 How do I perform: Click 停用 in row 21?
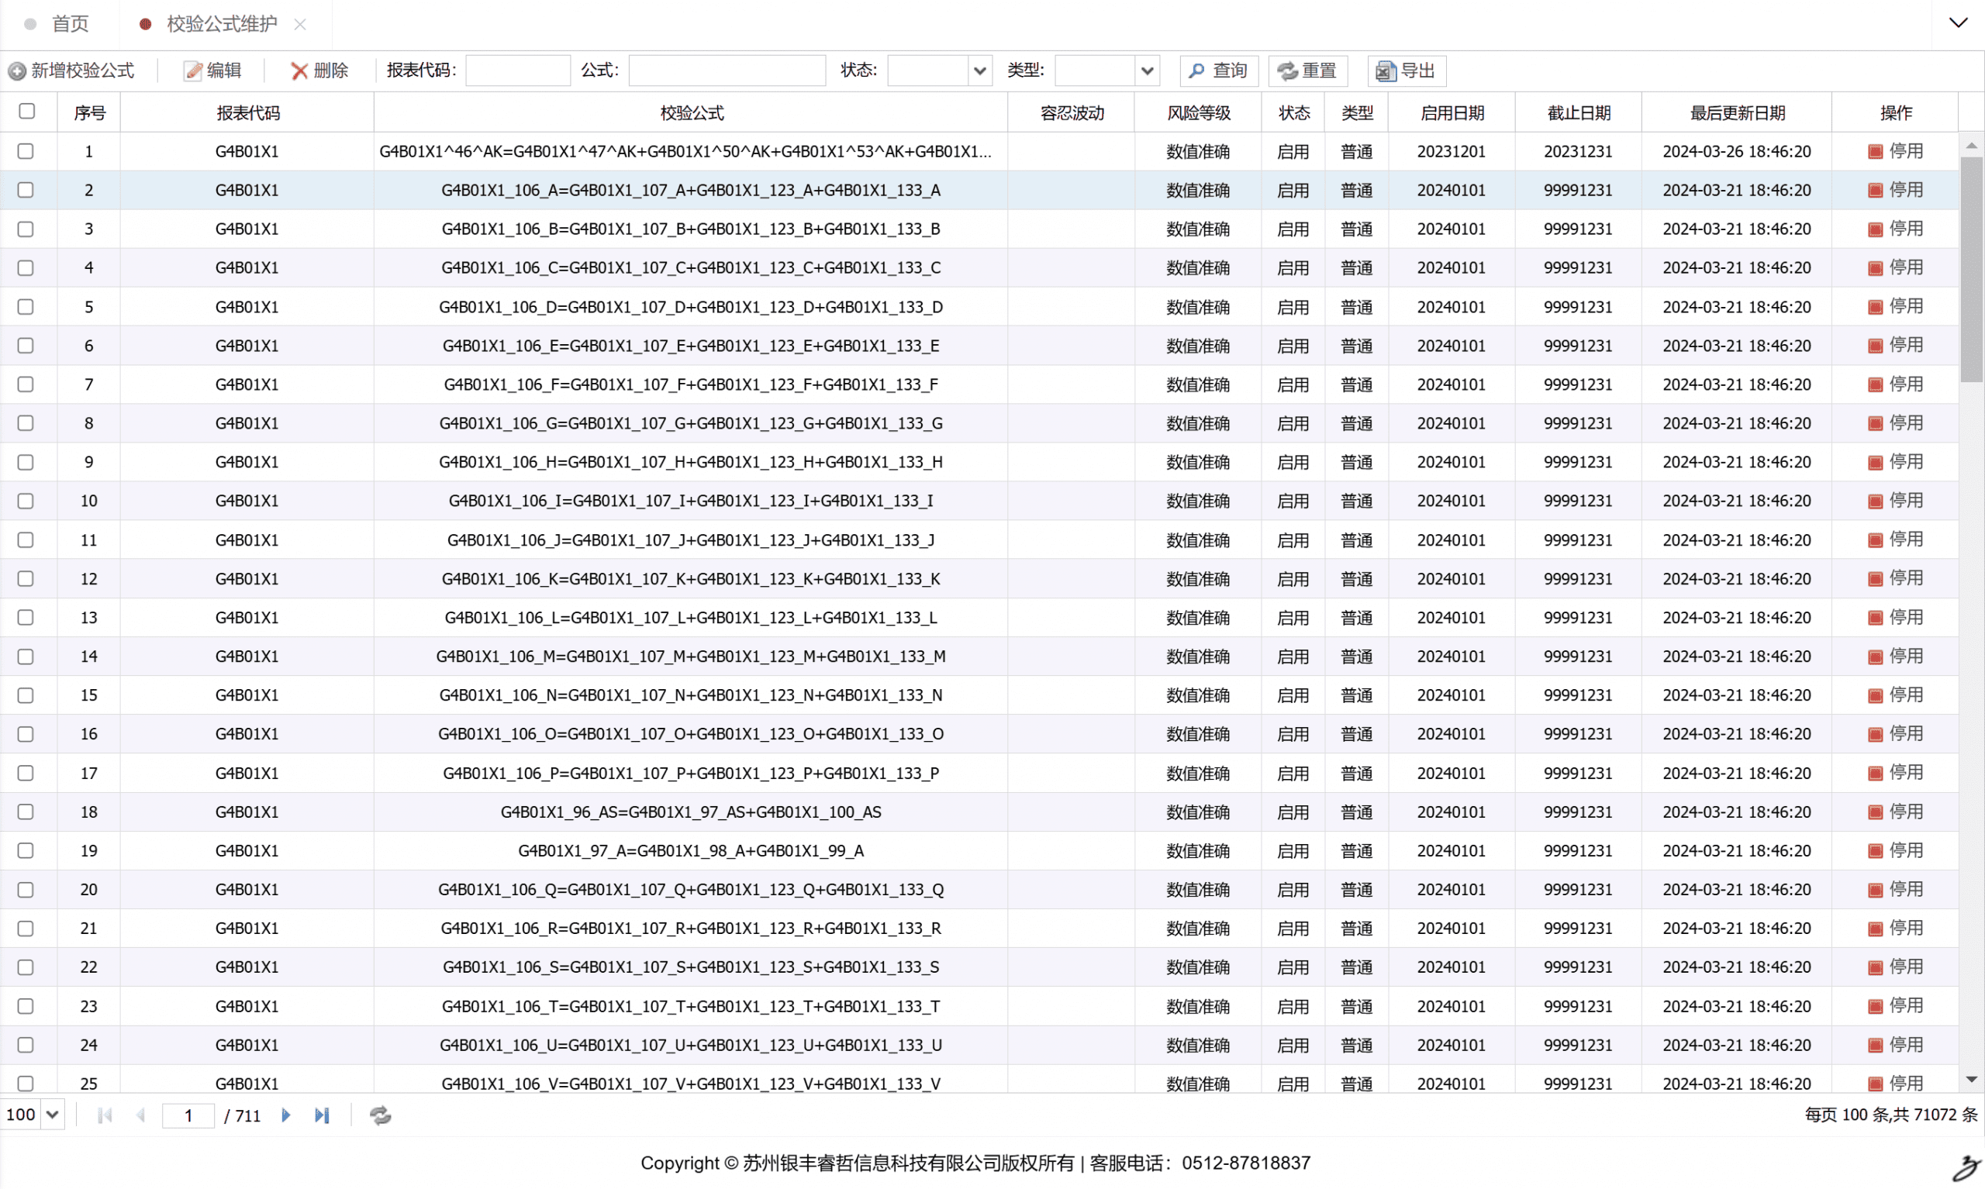tap(1895, 928)
